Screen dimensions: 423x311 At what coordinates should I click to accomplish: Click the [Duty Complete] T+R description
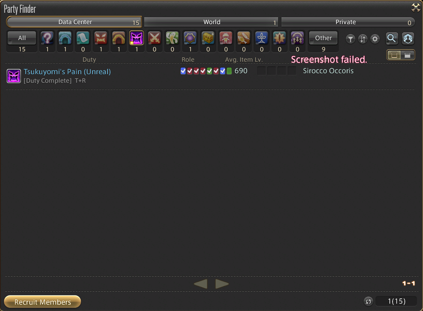point(55,81)
